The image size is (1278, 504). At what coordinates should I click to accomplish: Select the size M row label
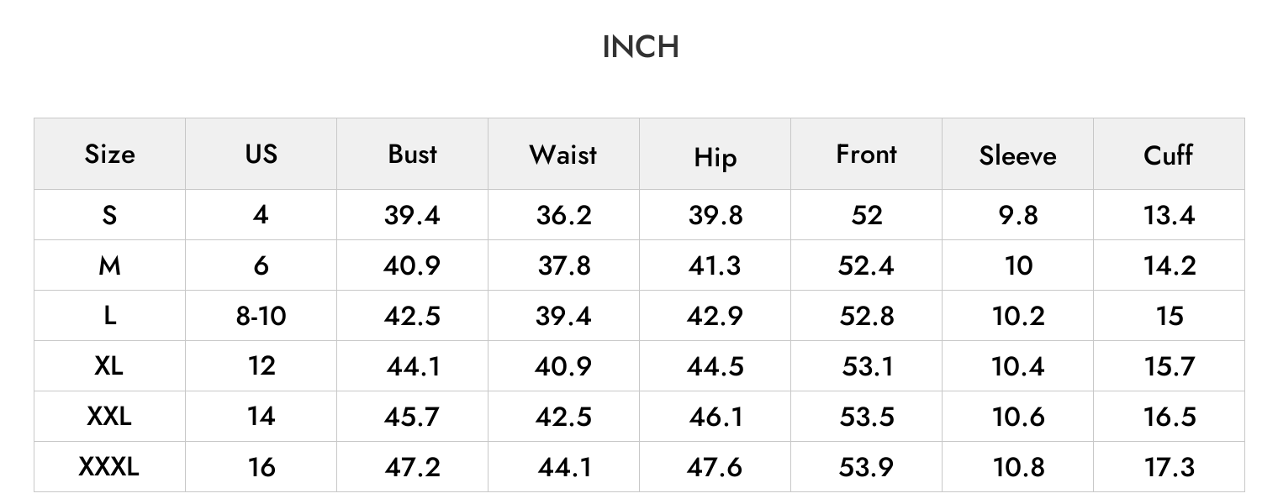[x=109, y=265]
